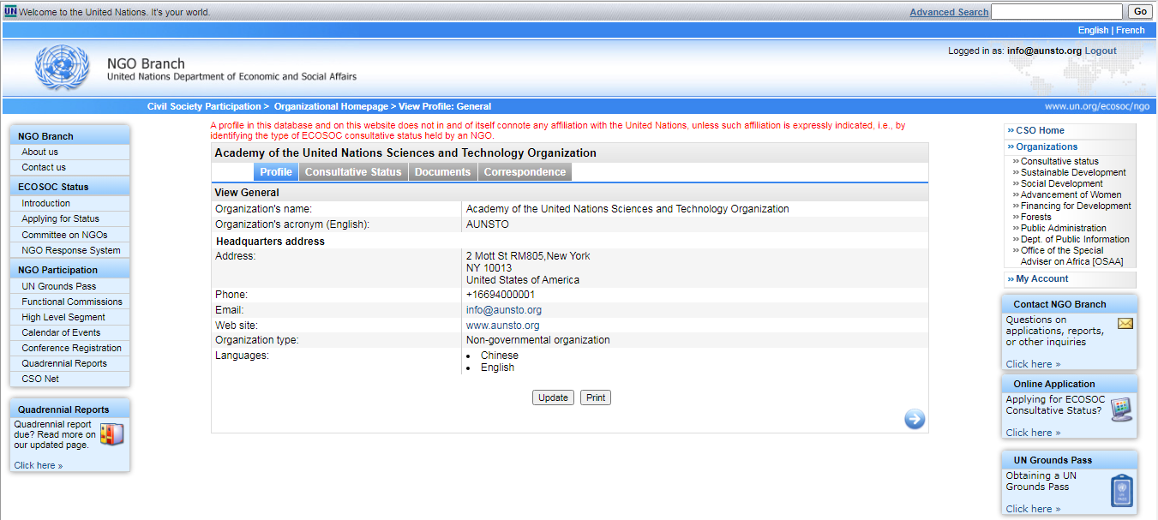Click the Organizational Homepage breadcrumb

[x=331, y=106]
